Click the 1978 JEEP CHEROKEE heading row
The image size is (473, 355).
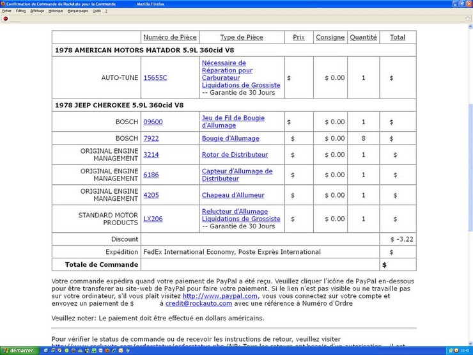[x=234, y=105]
